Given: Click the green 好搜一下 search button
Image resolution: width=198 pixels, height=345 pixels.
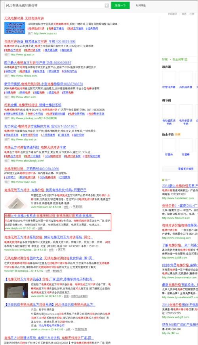Looking at the screenshot, I should (x=120, y=6).
